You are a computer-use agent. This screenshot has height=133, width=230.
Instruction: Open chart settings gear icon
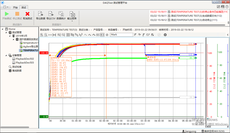pos(165,35)
